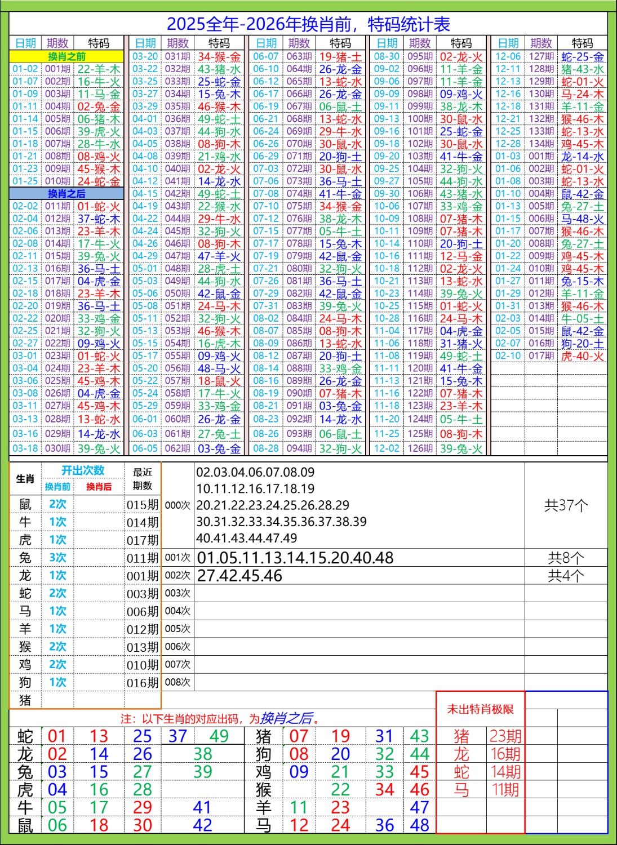The width and height of the screenshot is (617, 845).
Task: Click the 开出次数 column header
Action: pos(83,471)
